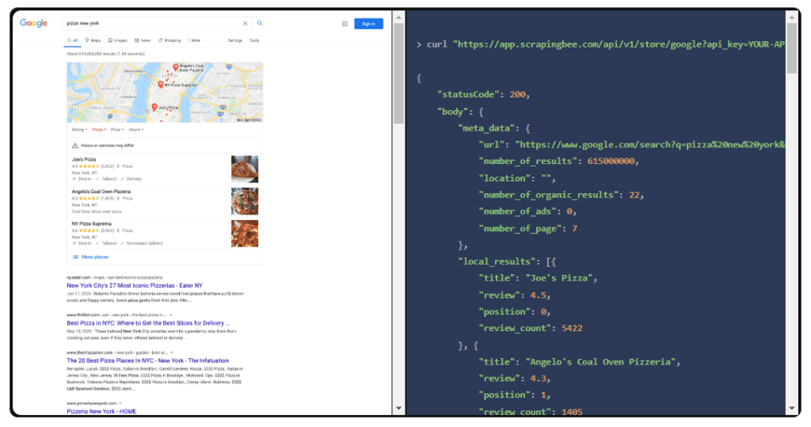Click the Google logo

(x=33, y=23)
